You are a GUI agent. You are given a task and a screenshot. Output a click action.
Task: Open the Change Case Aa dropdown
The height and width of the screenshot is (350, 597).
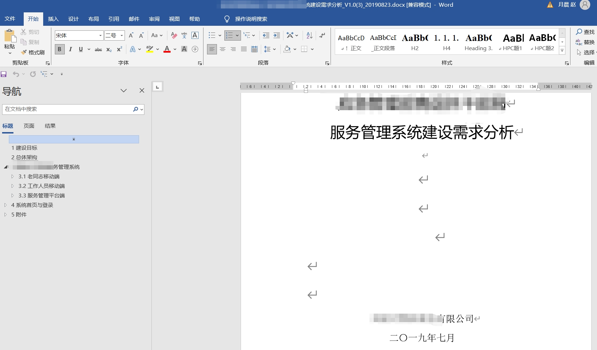click(157, 35)
